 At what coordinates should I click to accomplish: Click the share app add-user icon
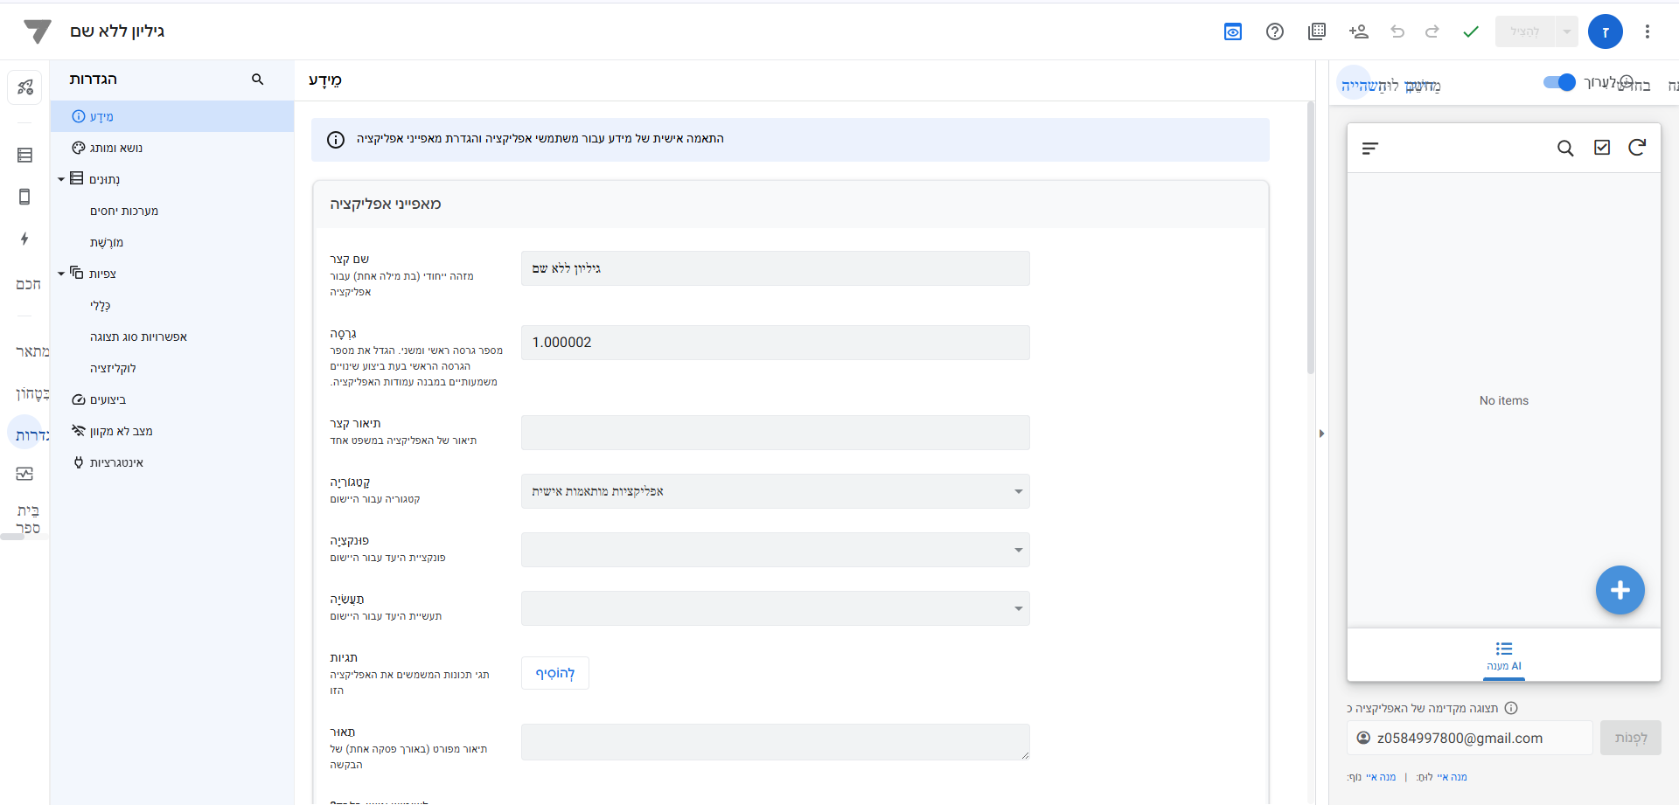click(x=1358, y=32)
